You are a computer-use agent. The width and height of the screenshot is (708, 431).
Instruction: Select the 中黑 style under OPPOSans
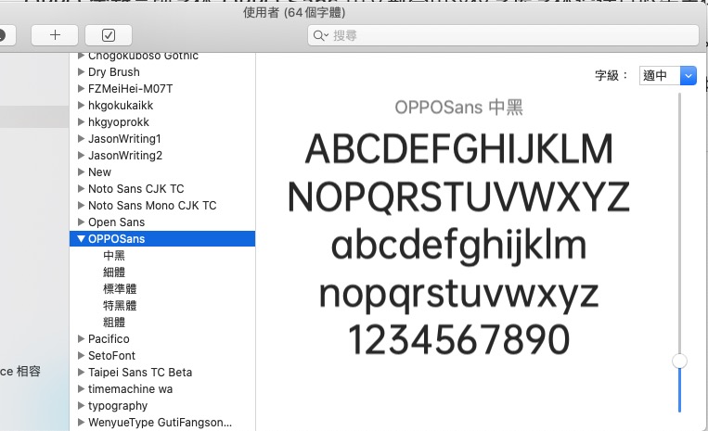point(114,256)
